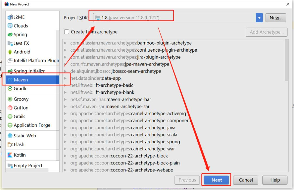Click the disabled Previous button
This screenshot has width=294, height=190.
pos(187,180)
